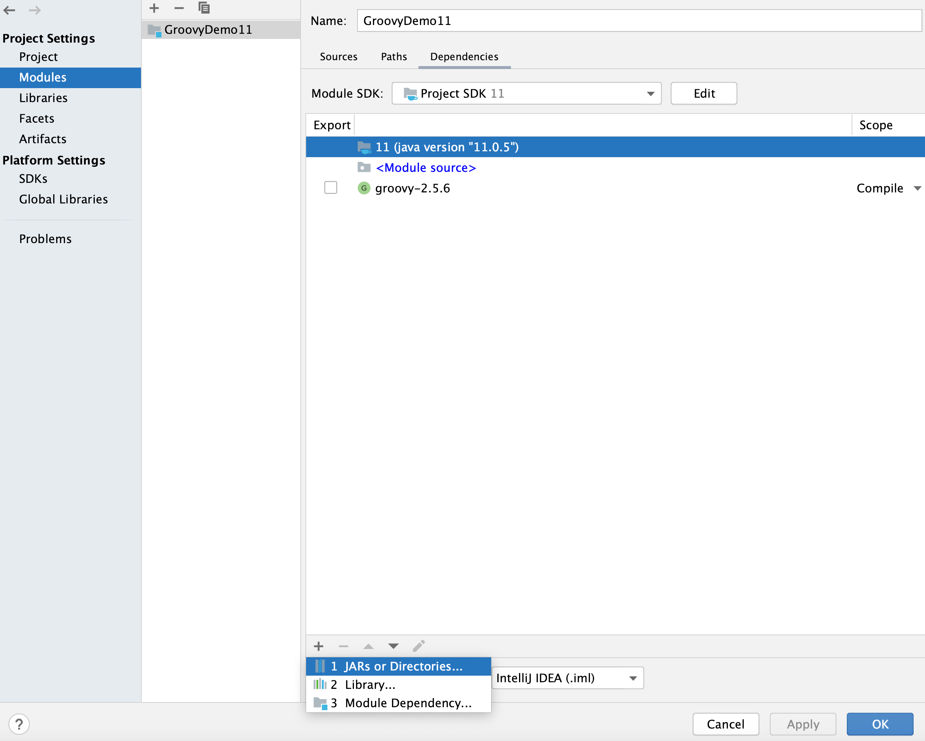The image size is (925, 741).
Task: Click the back navigation arrow
Action: tap(10, 10)
